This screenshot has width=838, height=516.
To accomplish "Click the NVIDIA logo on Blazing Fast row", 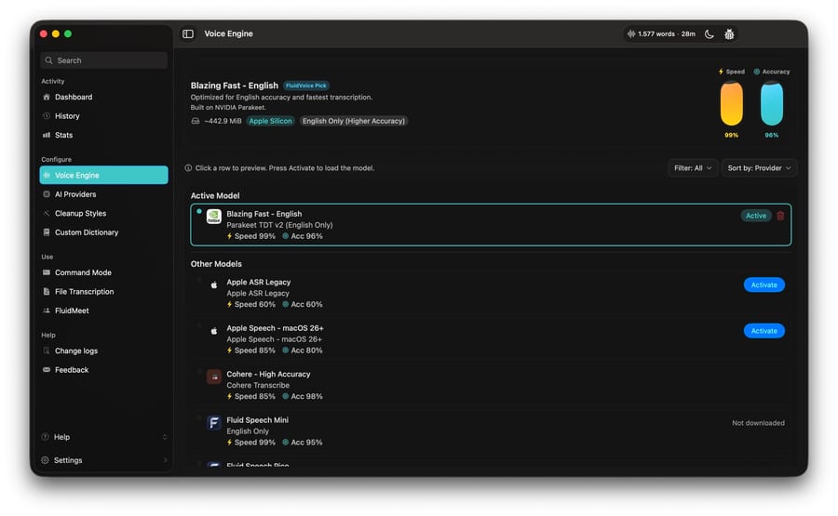I will pos(214,217).
